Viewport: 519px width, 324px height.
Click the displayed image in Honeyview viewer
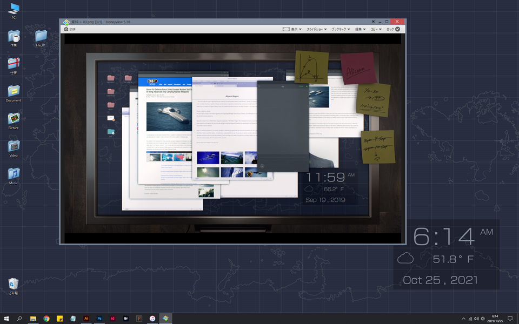pyautogui.click(x=232, y=138)
